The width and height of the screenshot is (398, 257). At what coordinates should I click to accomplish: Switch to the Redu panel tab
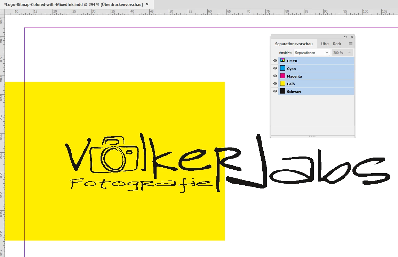pos(336,44)
